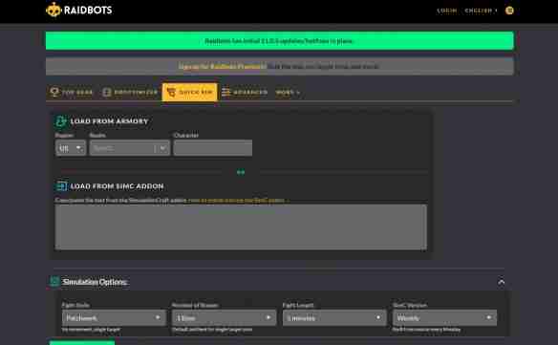Screen dimensions: 558x345
Task: Click the Top Gear trophy icon
Action: 54,92
